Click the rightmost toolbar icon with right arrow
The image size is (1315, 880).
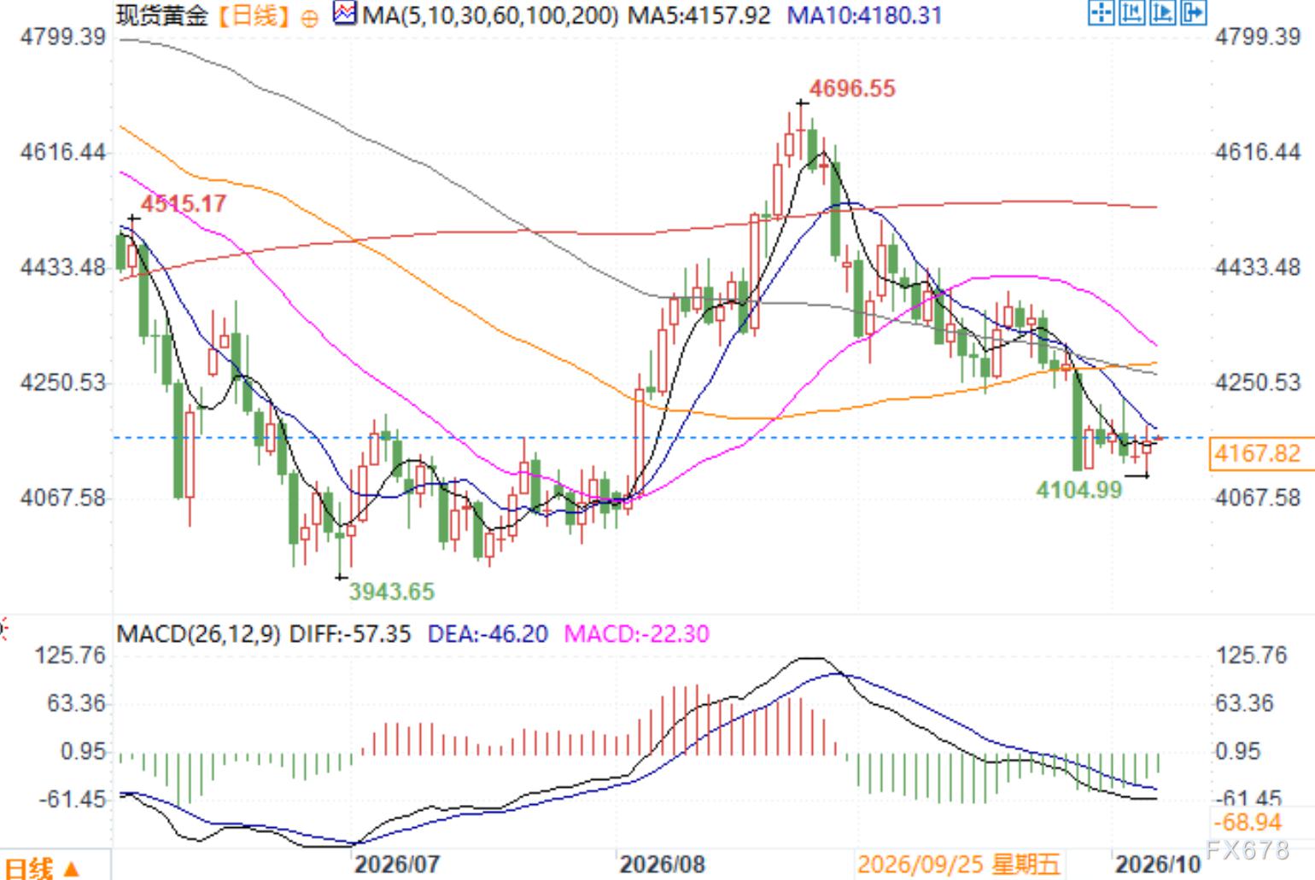1193,13
